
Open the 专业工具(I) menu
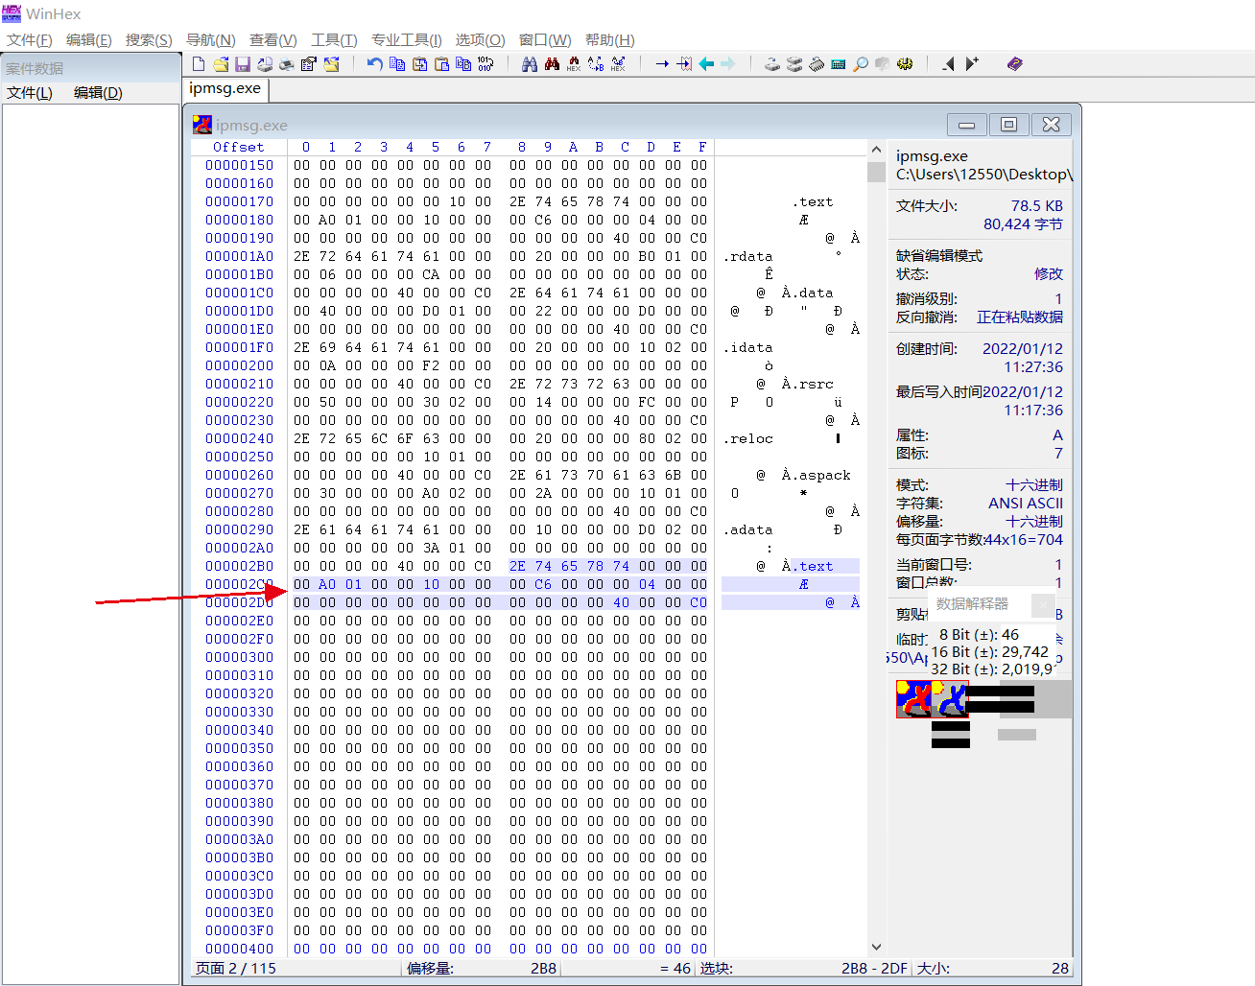[x=406, y=39]
